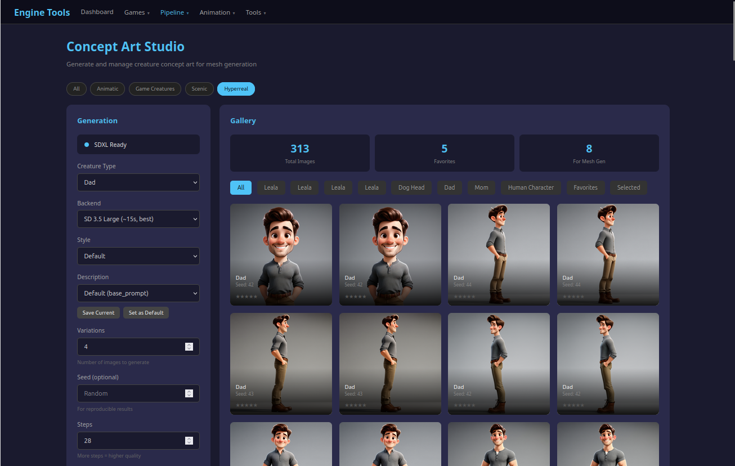Toggle the Hyperreal category filter pill
The height and width of the screenshot is (466, 735).
tap(236, 89)
